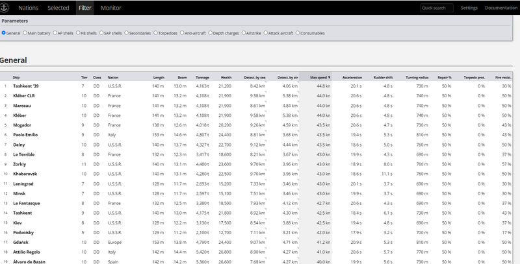
Task: Choose the Torpedoes radio option
Action: 155,32
